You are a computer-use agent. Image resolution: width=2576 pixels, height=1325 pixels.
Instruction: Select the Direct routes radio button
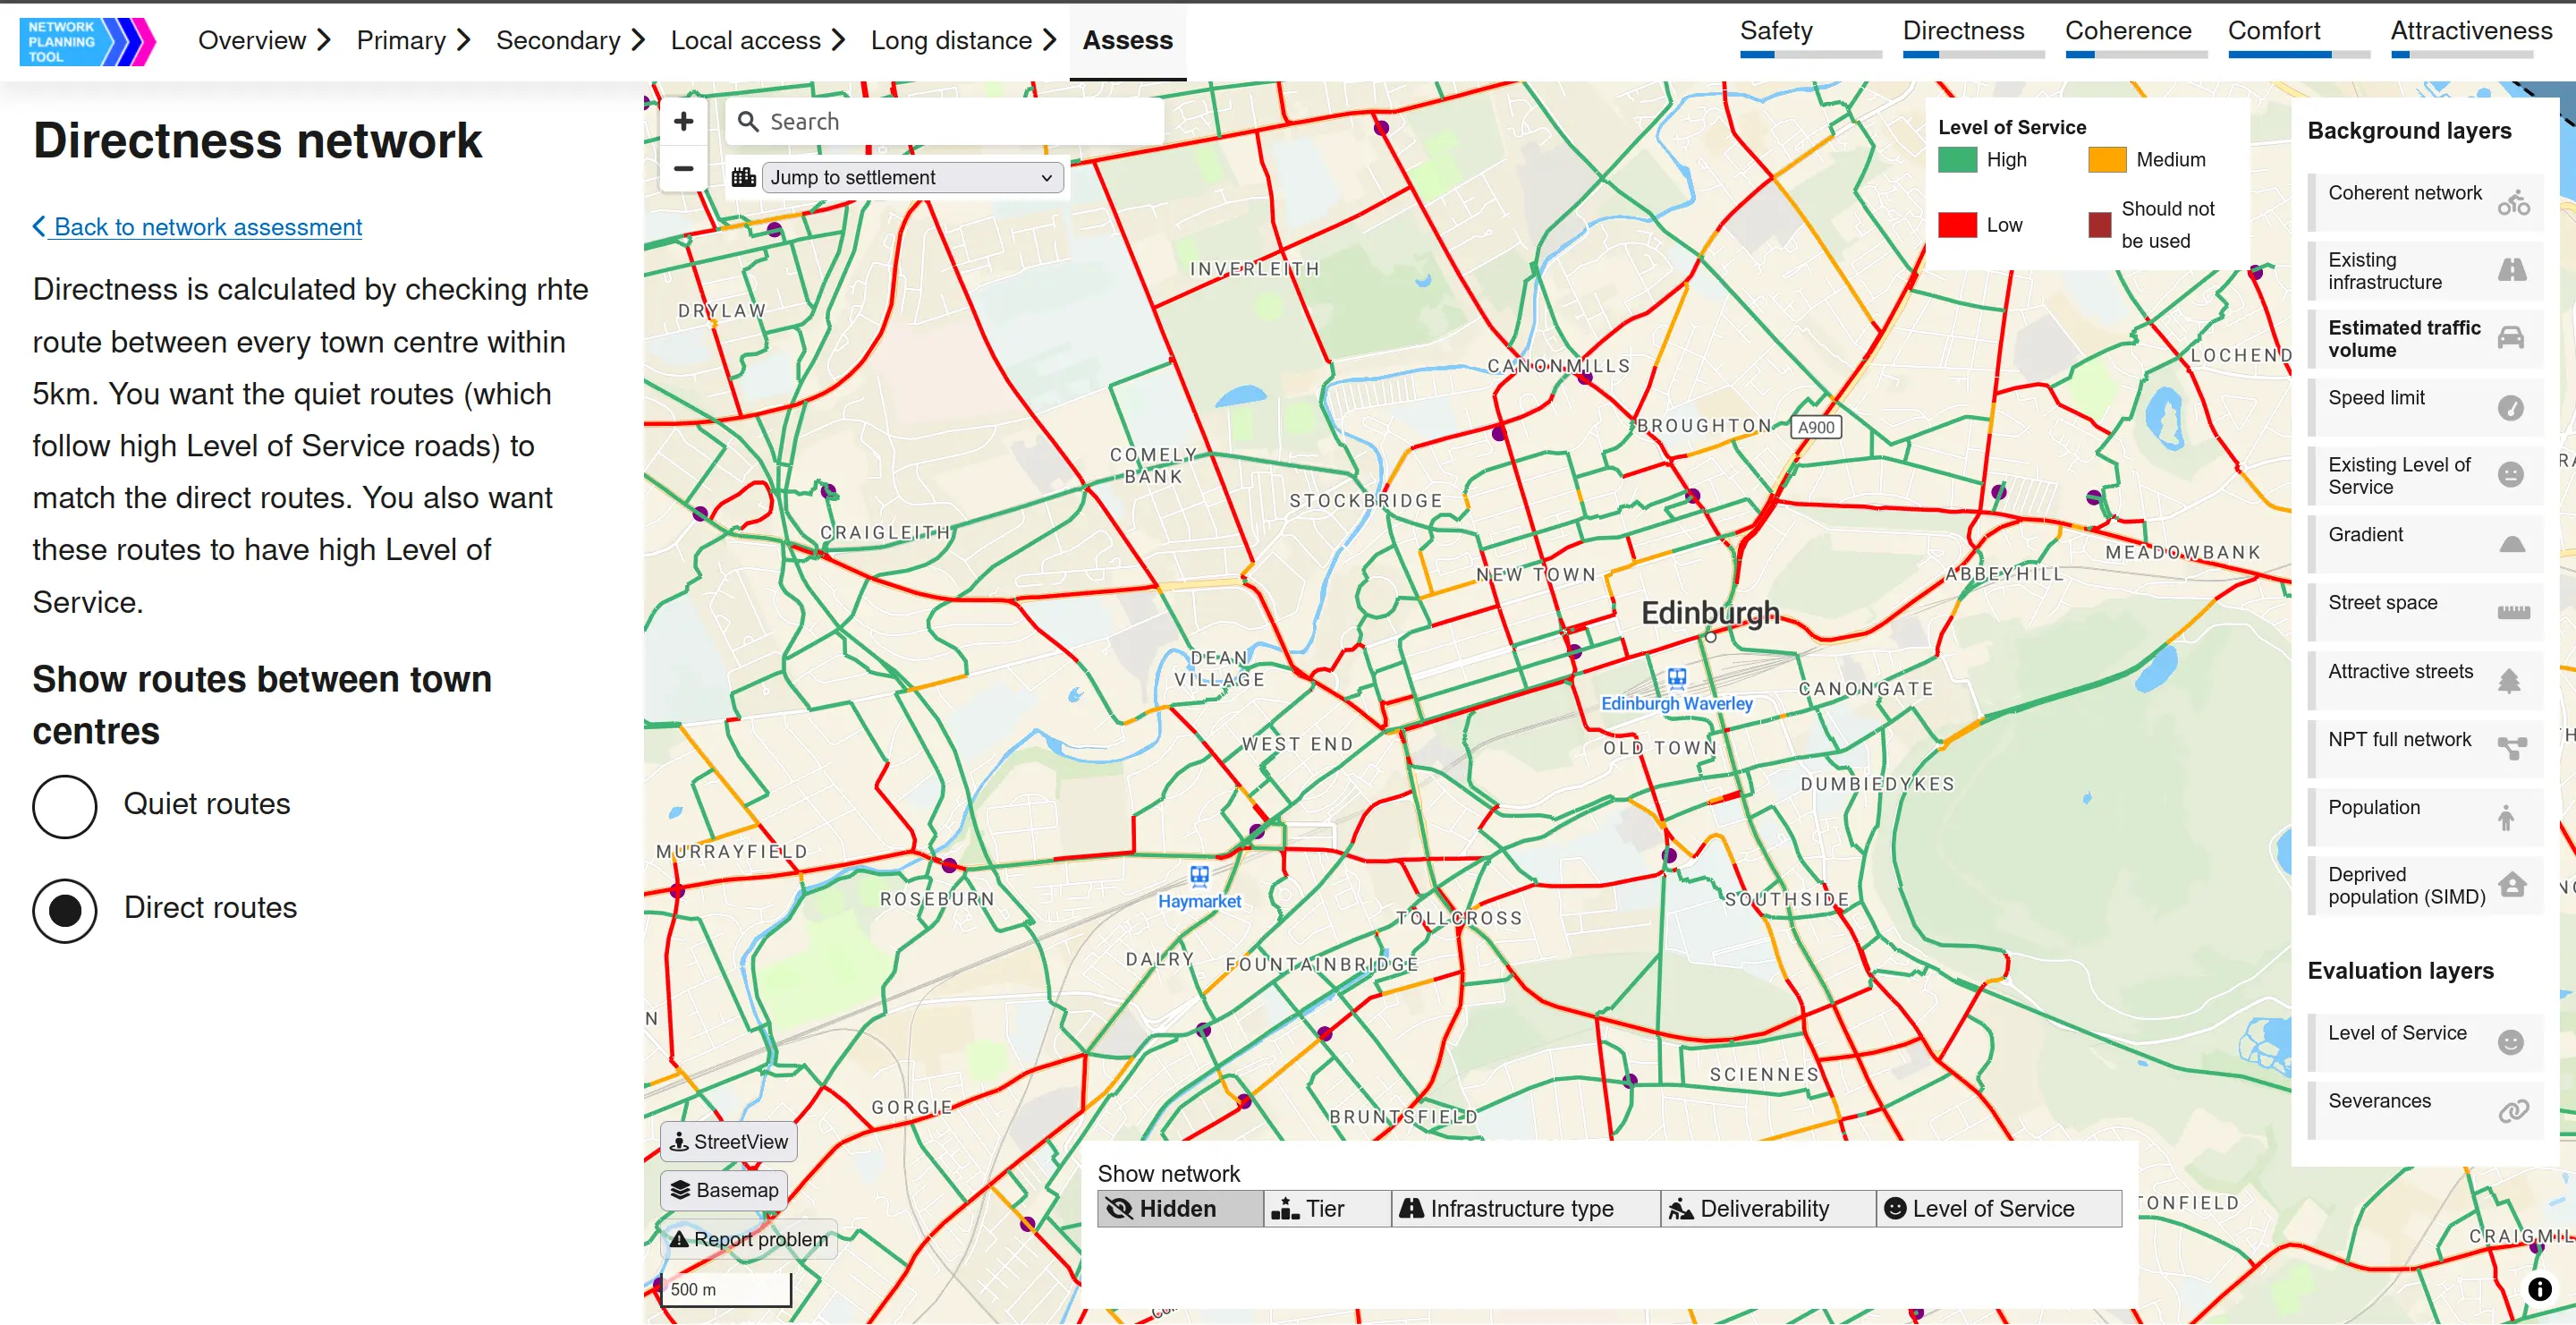click(65, 910)
